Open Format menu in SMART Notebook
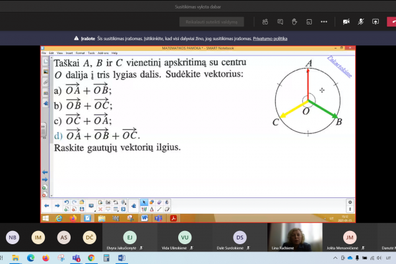396x264 pixels. click(x=80, y=53)
